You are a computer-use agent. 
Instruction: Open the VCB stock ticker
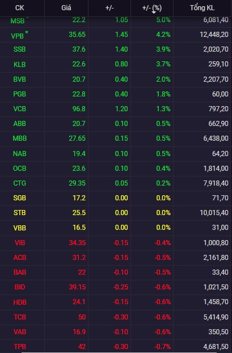click(20, 109)
